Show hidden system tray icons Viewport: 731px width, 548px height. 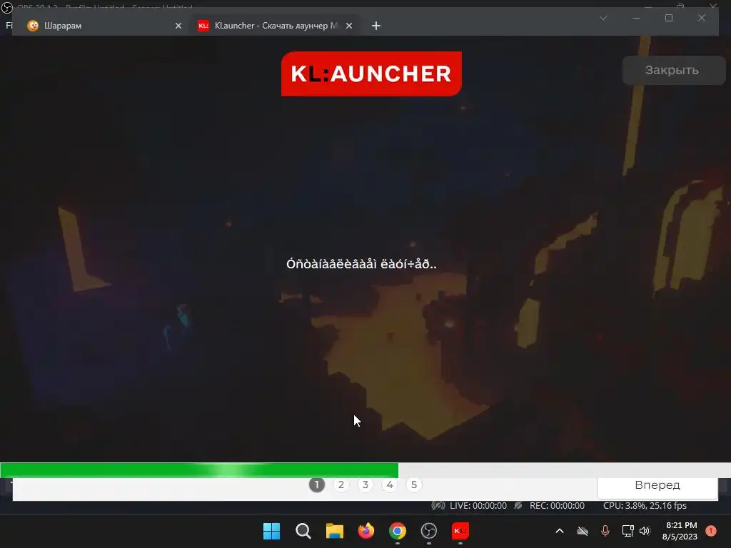(560, 531)
